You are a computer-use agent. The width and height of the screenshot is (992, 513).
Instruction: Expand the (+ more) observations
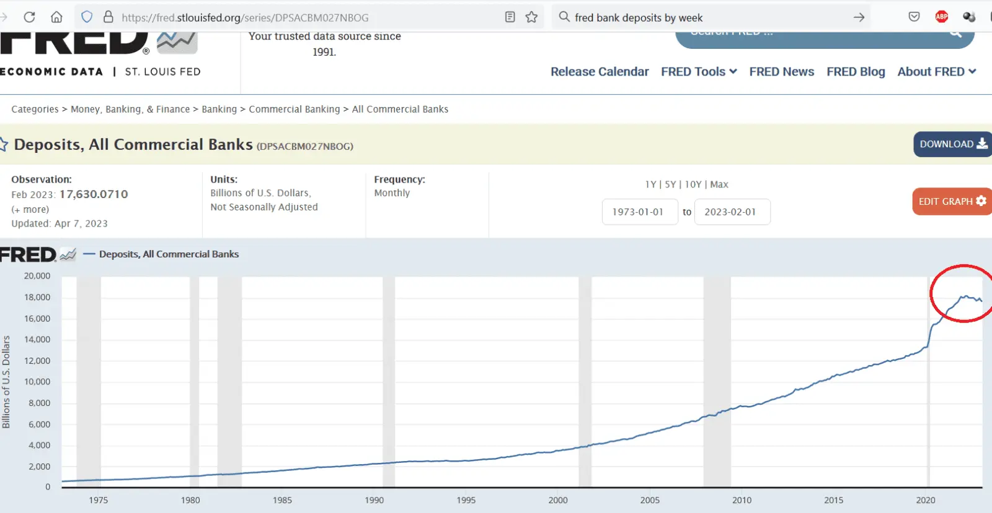pyautogui.click(x=30, y=209)
